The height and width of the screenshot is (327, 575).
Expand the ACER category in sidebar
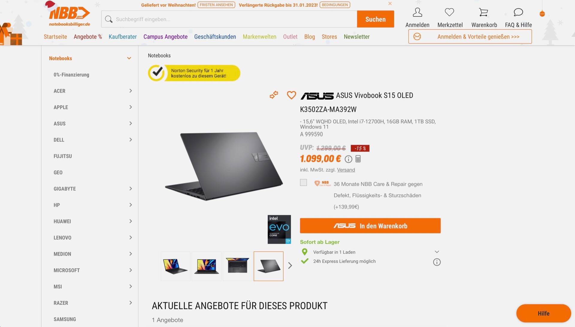pos(131,91)
